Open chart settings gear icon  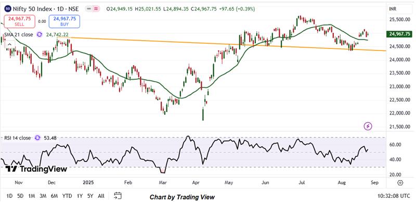point(400,183)
